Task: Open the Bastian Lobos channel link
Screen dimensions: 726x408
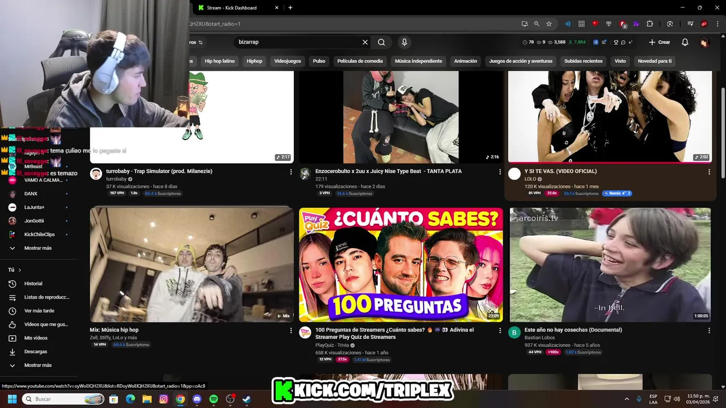Action: point(539,338)
